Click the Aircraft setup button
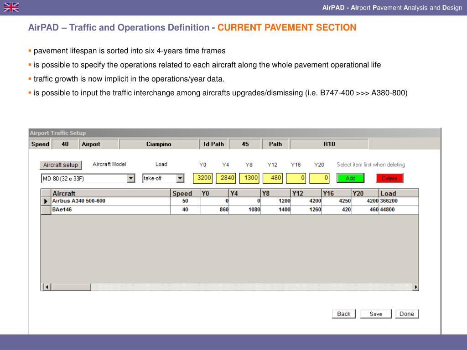This screenshot has width=467, height=350. click(x=61, y=165)
